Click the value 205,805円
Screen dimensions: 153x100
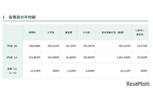(x=89, y=57)
